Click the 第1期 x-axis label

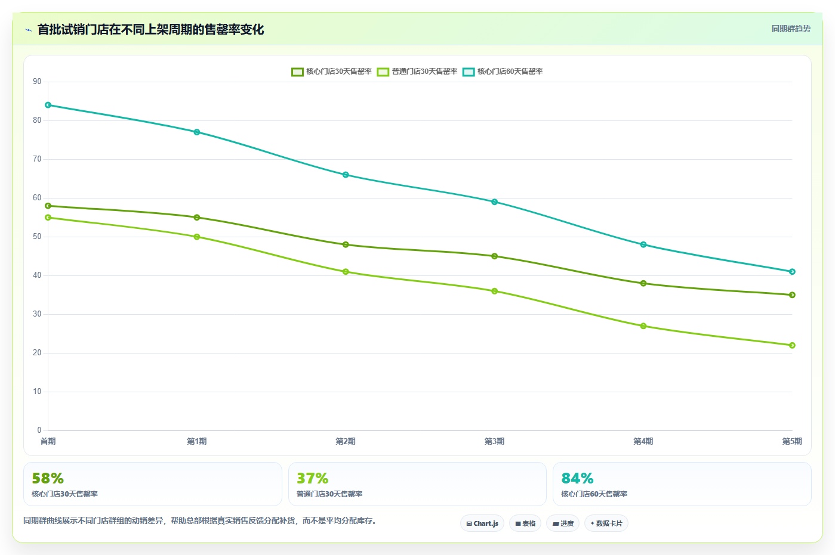click(197, 441)
